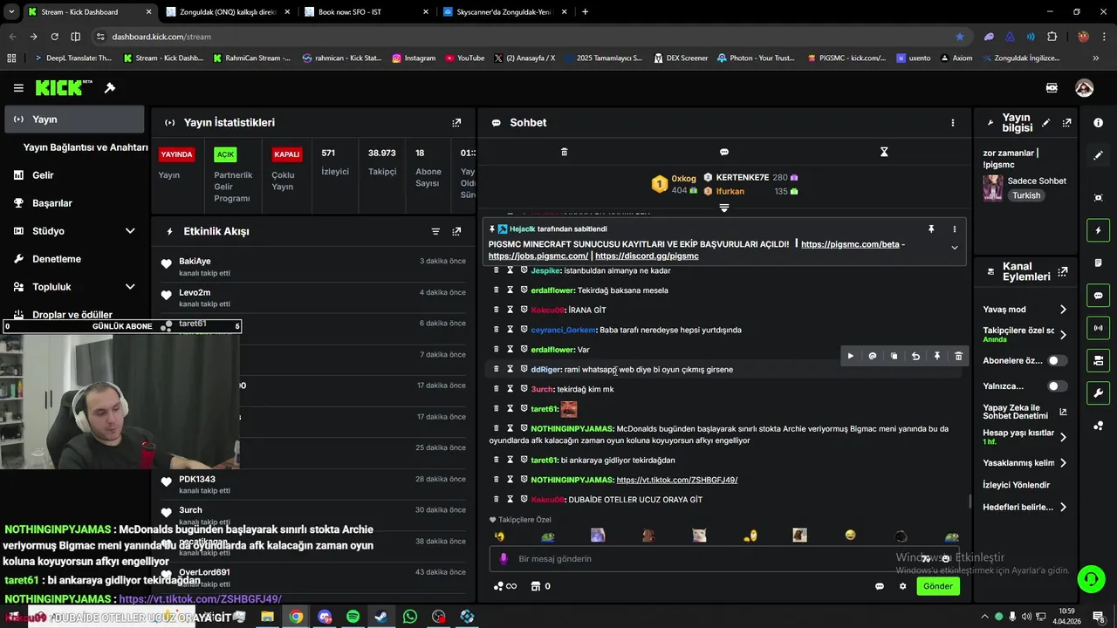
Task: Open Yavaş mod options
Action: tap(1024, 310)
